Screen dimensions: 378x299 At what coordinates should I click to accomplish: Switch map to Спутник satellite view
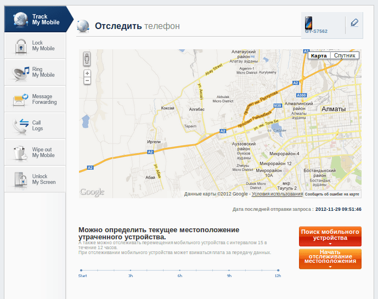point(345,55)
